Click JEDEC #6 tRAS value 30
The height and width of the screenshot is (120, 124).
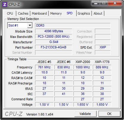[x=64, y=88]
